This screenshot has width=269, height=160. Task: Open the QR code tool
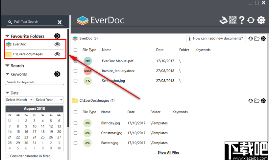(233, 20)
